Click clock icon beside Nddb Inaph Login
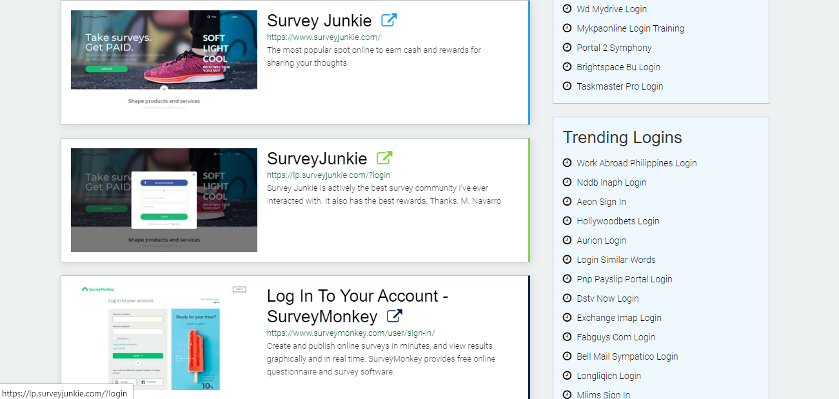This screenshot has width=839, height=399. click(x=567, y=182)
